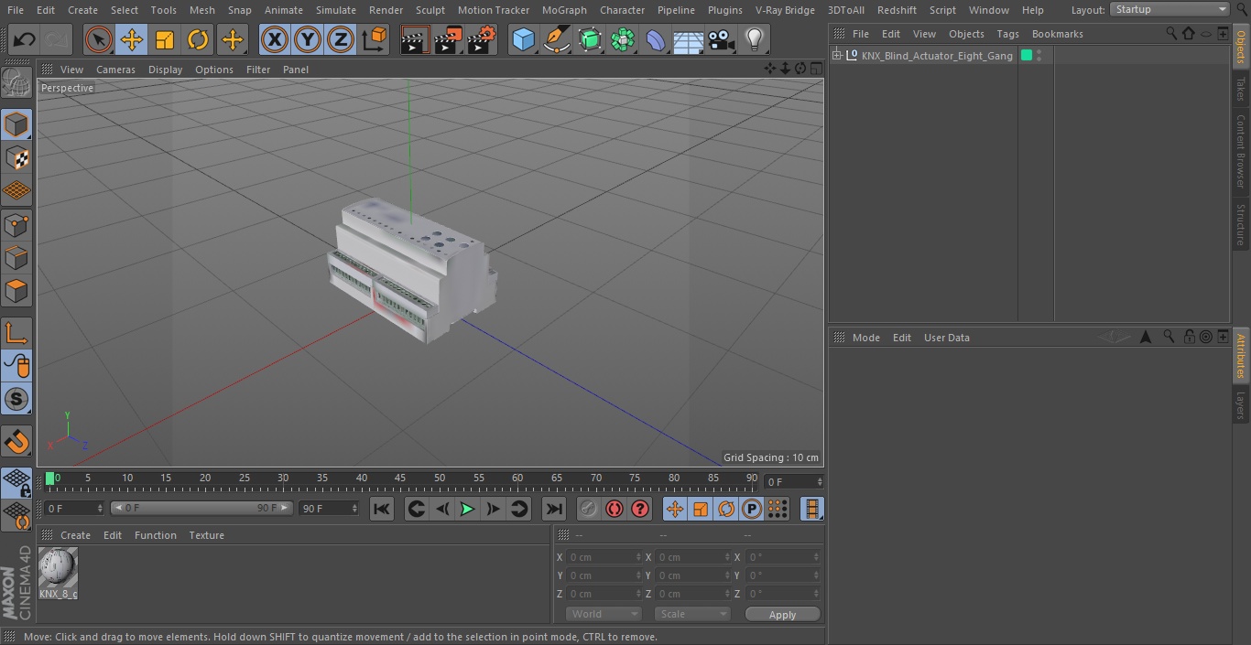Open the User Data menu
The height and width of the screenshot is (645, 1251).
(x=946, y=338)
